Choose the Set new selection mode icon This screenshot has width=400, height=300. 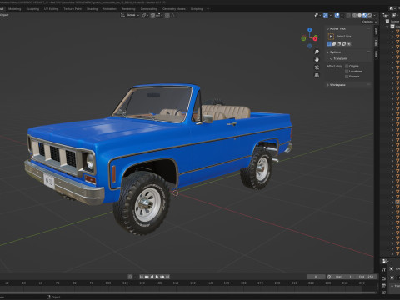[x=329, y=44]
